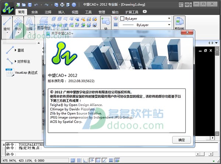Close the 关于中望CAD+ dialog with red X
Viewport: 221px width, 164px height.
coord(187,32)
